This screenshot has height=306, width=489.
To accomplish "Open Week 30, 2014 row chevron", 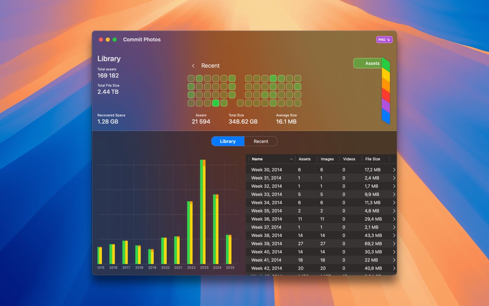I will click(x=394, y=170).
